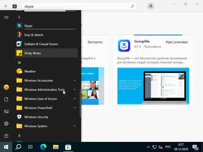203x152 pixels.
Task: Open the Power options in Start sidebar
Action: coord(6,136)
